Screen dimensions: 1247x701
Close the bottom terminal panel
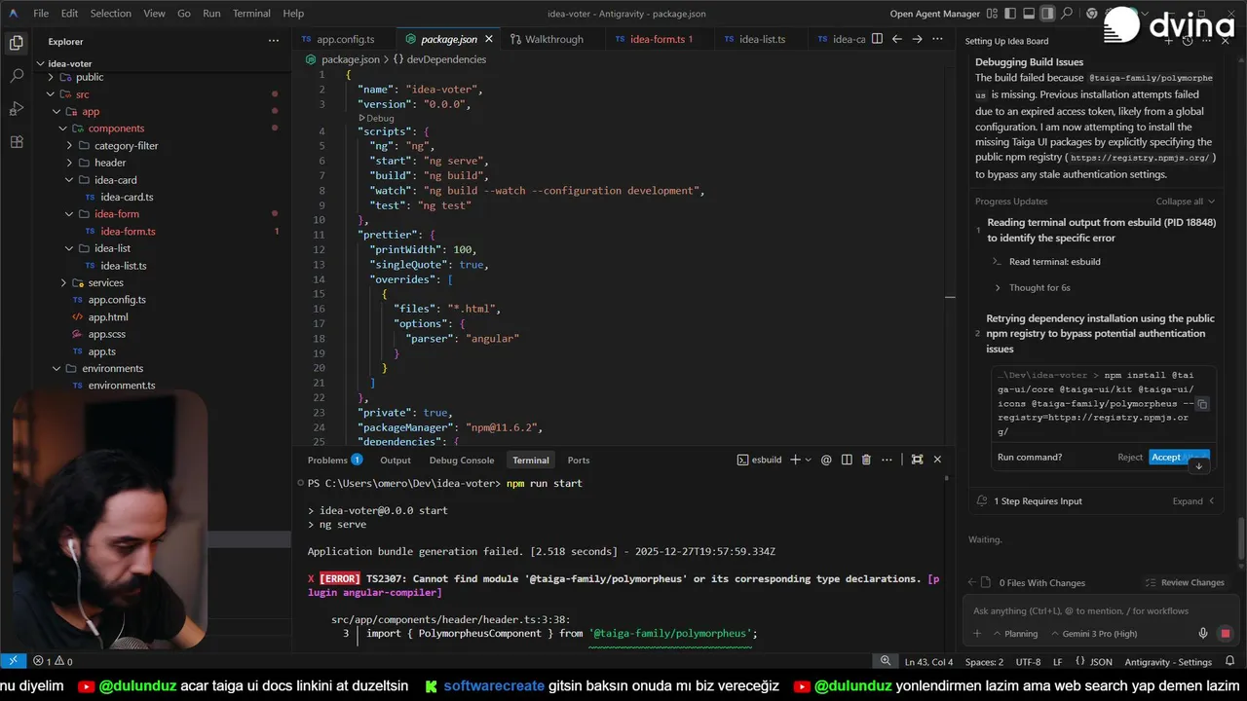(x=937, y=460)
